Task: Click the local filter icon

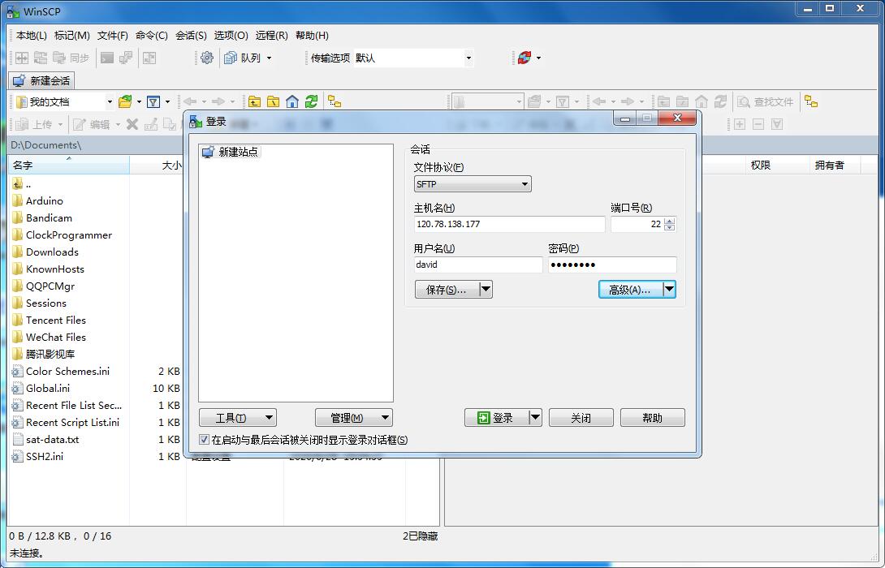Action: coord(153,101)
